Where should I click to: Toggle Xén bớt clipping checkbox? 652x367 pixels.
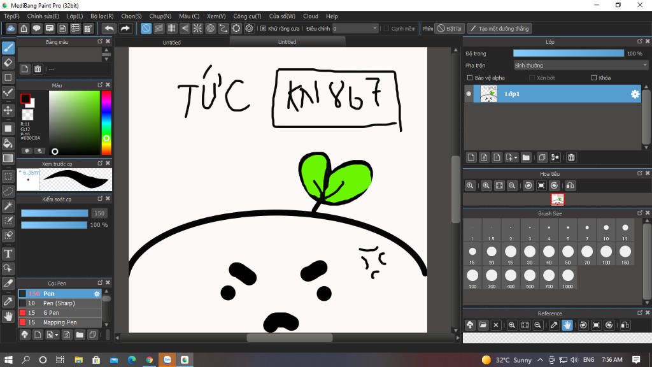click(x=532, y=78)
